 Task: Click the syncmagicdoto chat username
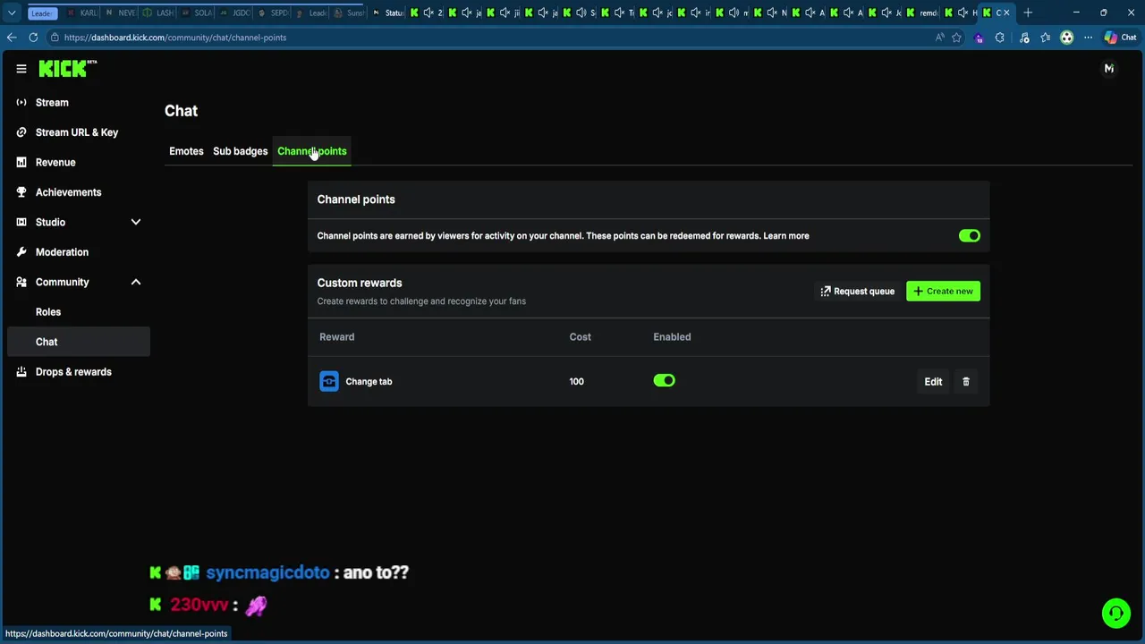[x=267, y=572]
